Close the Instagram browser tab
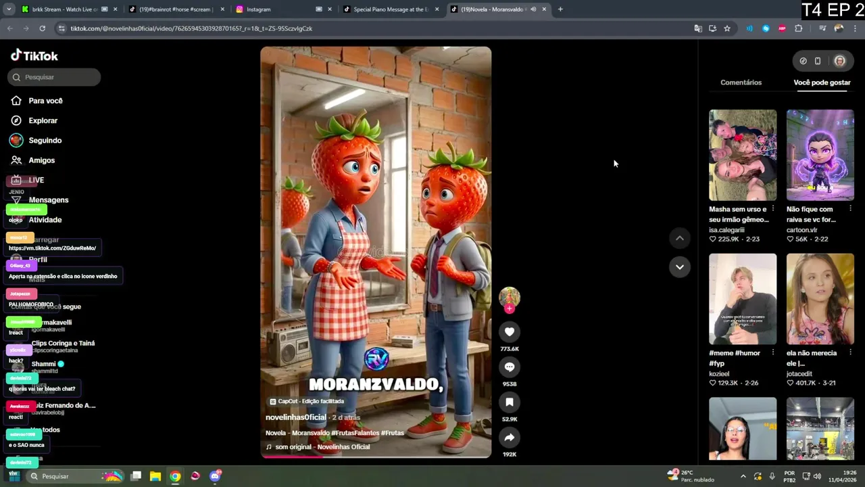This screenshot has width=865, height=487. 330,9
